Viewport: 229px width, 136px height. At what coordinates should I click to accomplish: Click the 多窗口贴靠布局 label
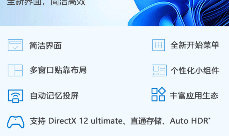(58, 70)
